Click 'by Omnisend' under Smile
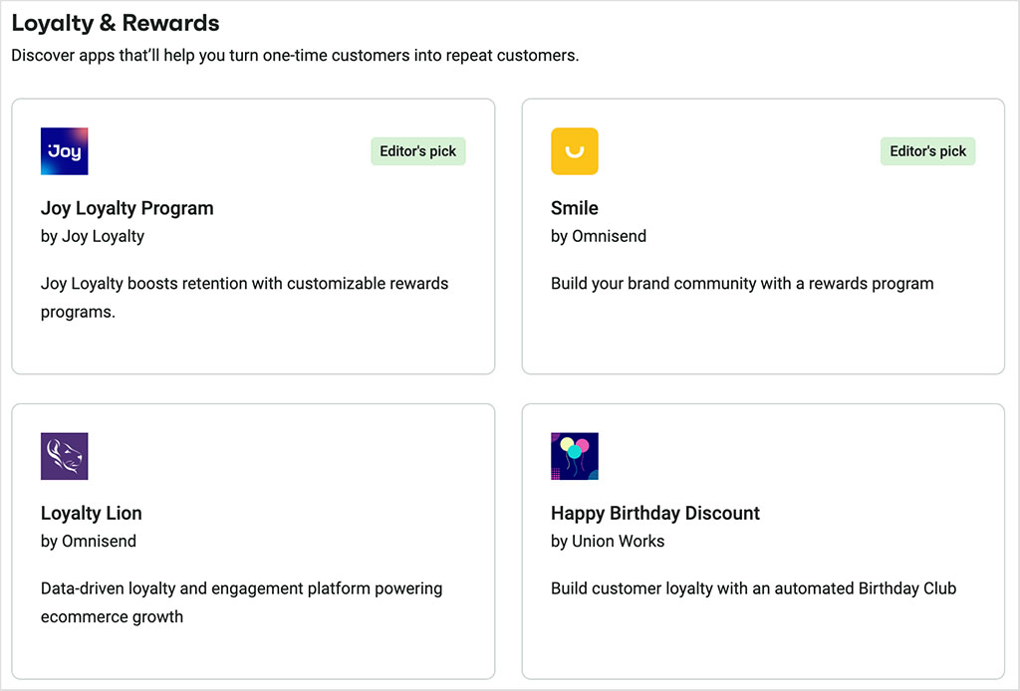The height and width of the screenshot is (691, 1020). pos(599,237)
